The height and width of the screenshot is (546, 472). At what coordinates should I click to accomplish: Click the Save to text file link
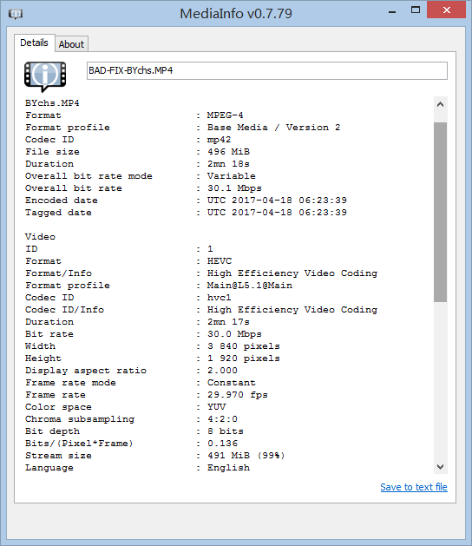coord(414,487)
